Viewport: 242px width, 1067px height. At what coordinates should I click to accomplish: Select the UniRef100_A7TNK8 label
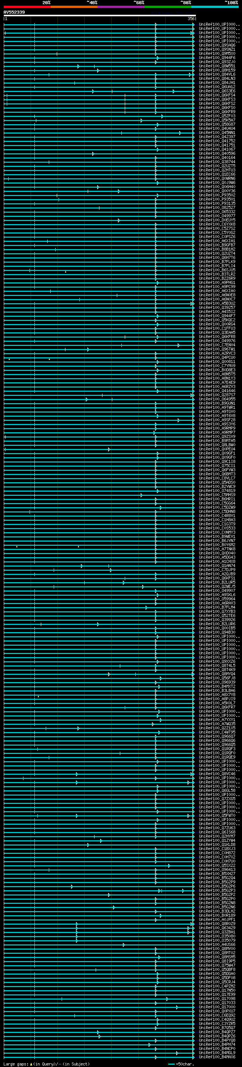pyautogui.click(x=217, y=549)
